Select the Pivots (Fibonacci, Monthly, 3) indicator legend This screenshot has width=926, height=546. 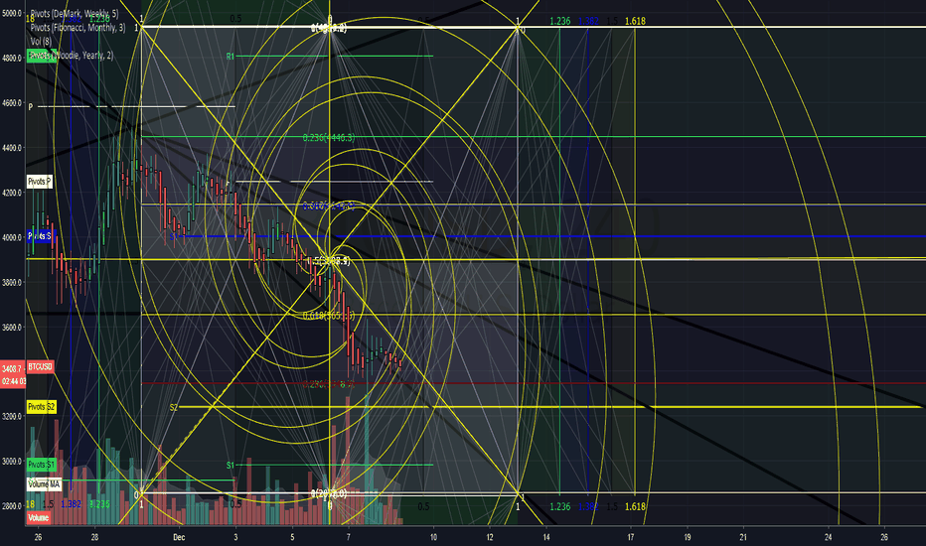click(77, 28)
